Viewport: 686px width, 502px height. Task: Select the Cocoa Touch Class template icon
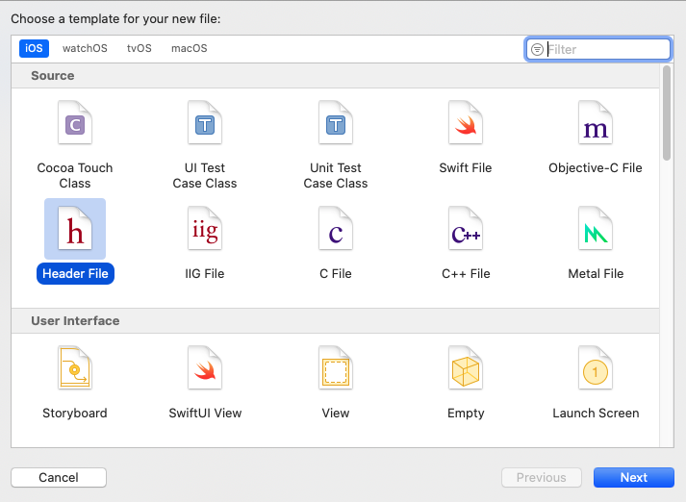pyautogui.click(x=75, y=122)
